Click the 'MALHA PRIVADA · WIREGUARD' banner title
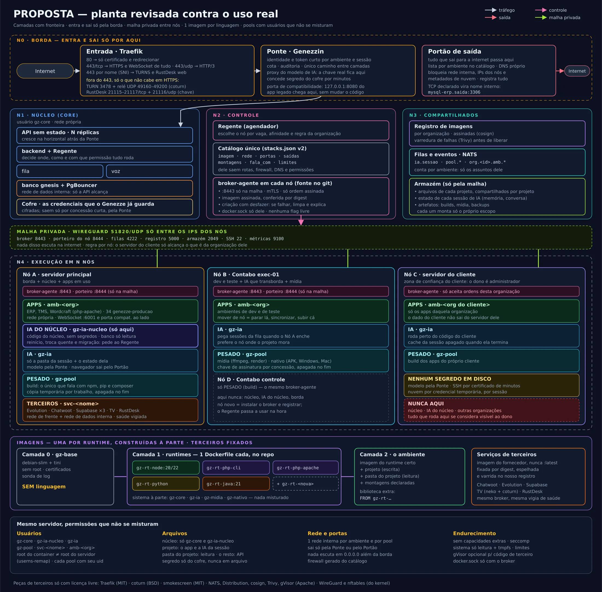This screenshot has height=592, width=602. point(122,232)
